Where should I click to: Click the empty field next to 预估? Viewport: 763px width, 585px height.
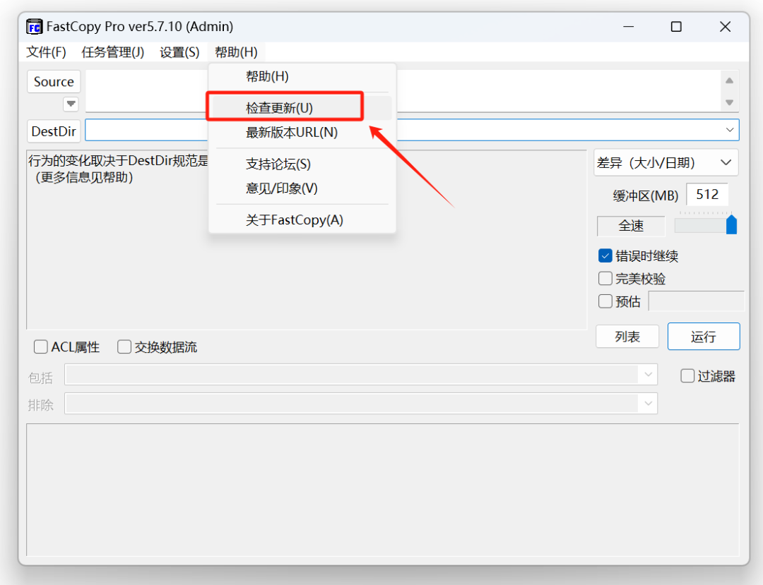696,301
